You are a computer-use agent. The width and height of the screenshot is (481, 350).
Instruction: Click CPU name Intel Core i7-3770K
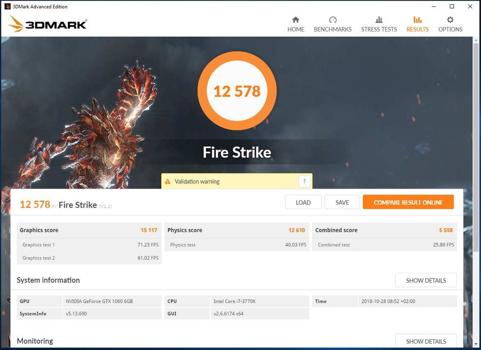coord(234,301)
